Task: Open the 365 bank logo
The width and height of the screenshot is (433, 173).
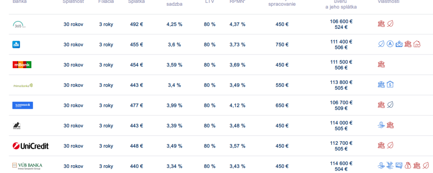Action: [19, 25]
